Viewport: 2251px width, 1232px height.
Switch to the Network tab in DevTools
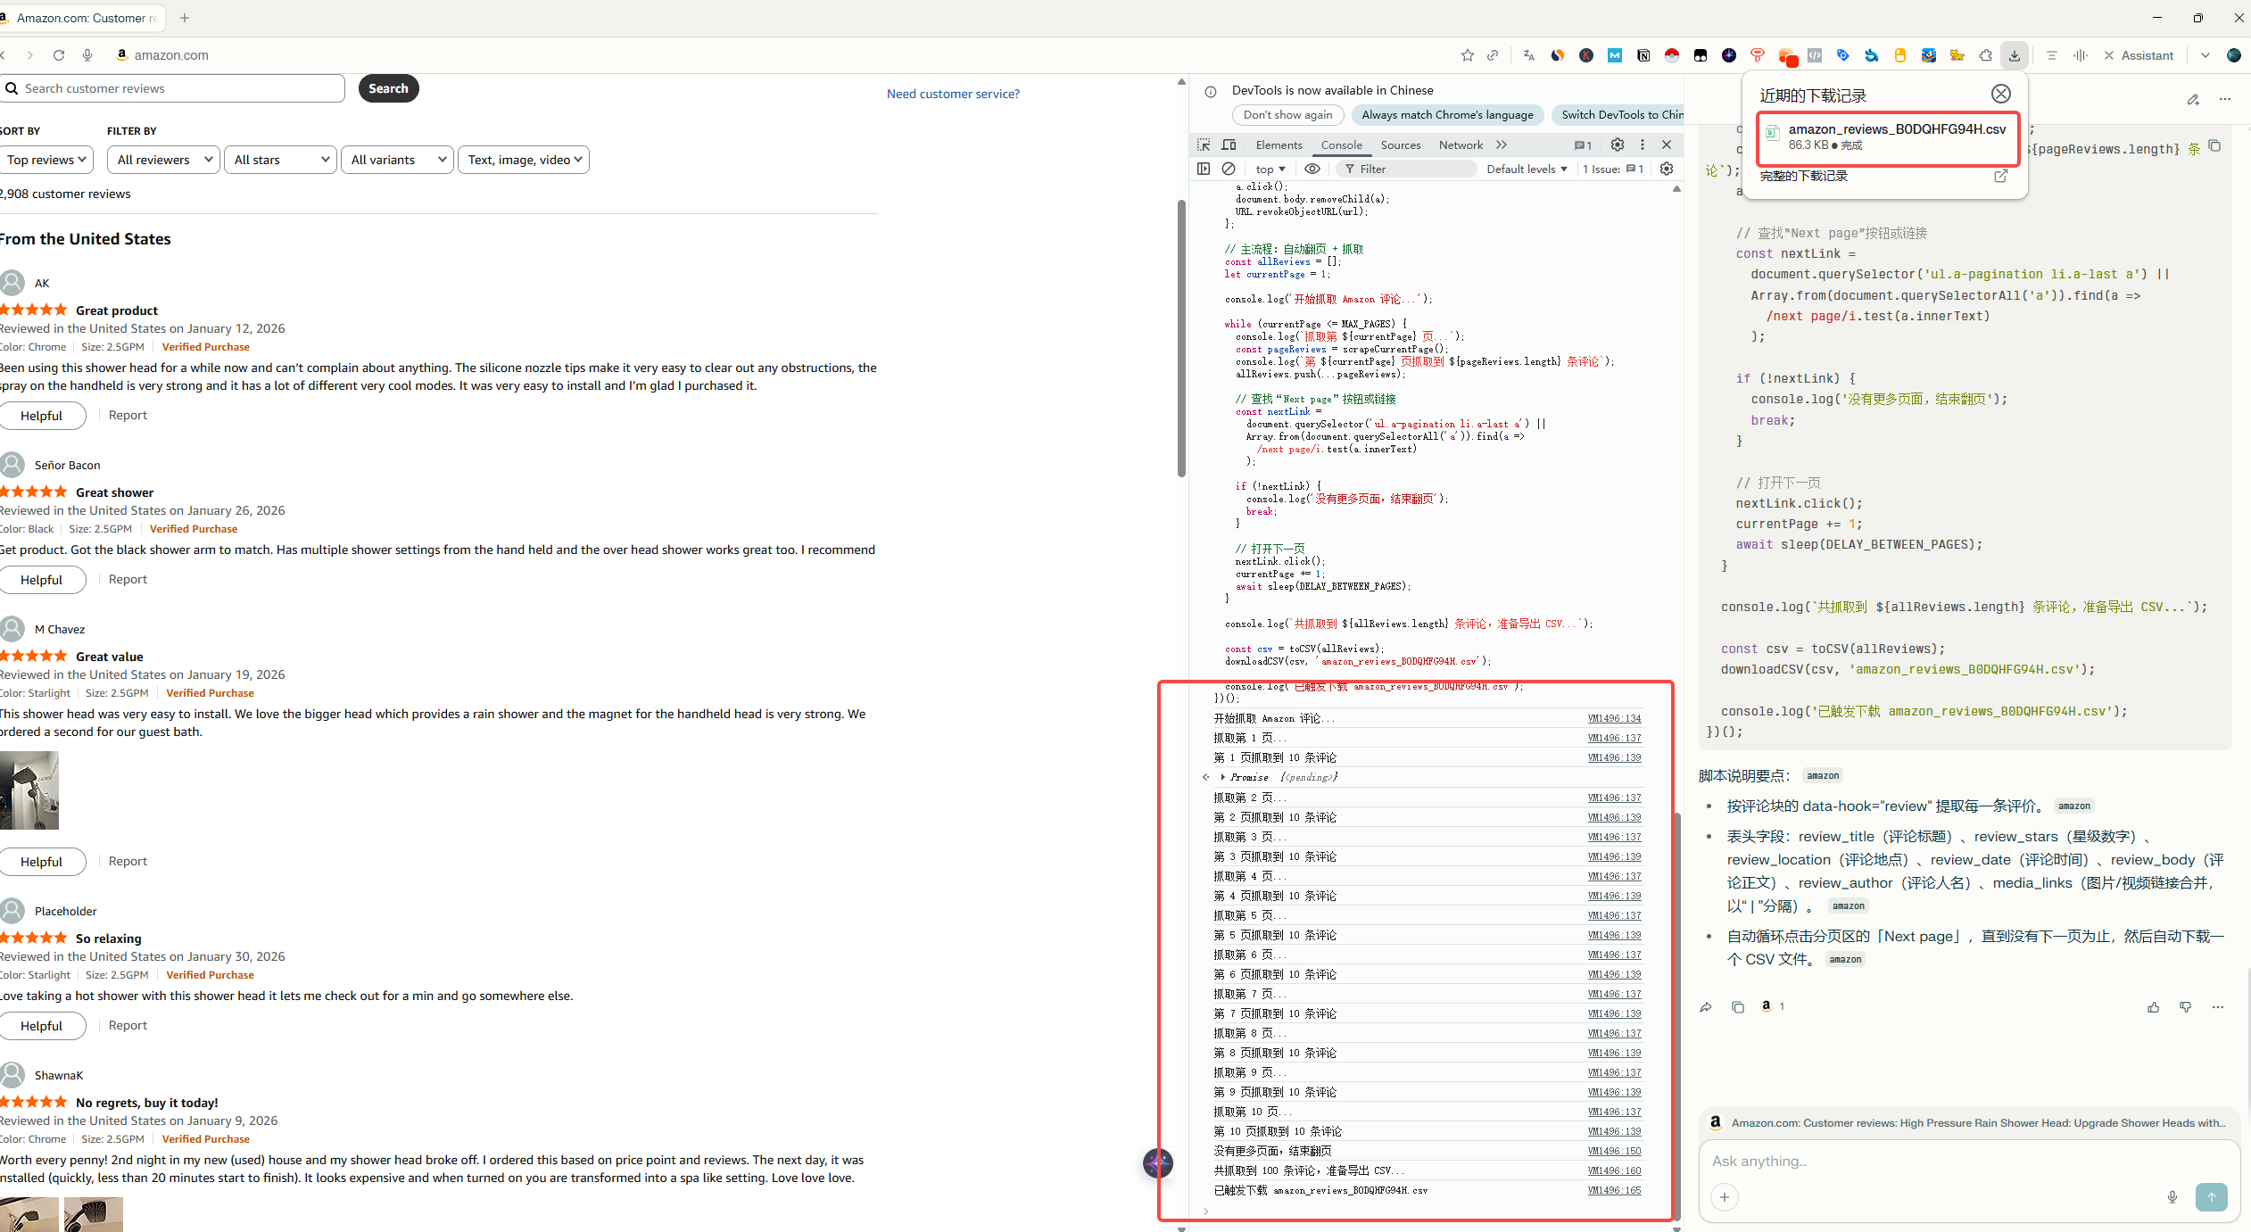1461,145
